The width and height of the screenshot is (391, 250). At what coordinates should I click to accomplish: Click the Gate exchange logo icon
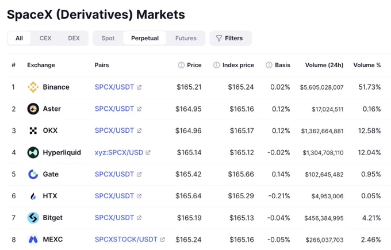(33, 174)
